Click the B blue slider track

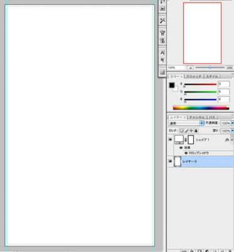coord(200,100)
